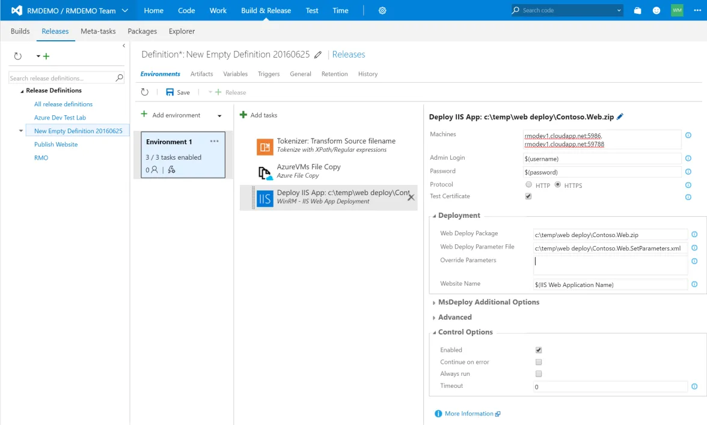
Task: Collapse the Release Definitions tree node
Action: 22,91
